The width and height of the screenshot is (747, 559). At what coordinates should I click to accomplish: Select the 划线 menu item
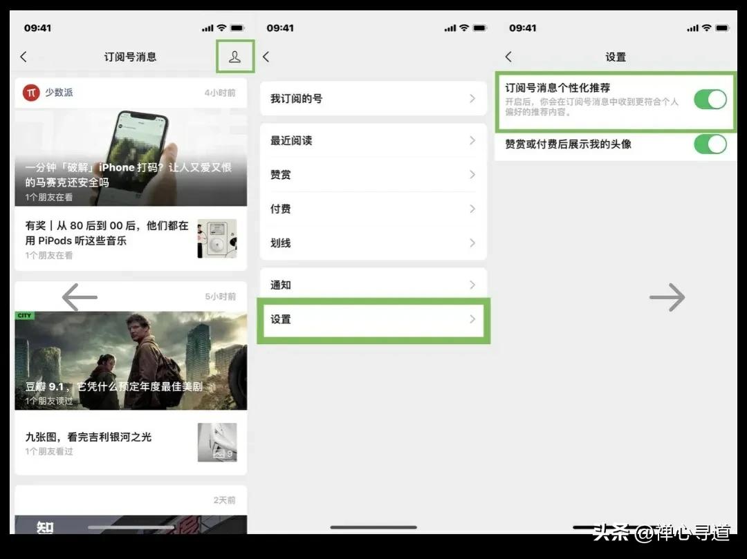pyautogui.click(x=373, y=243)
